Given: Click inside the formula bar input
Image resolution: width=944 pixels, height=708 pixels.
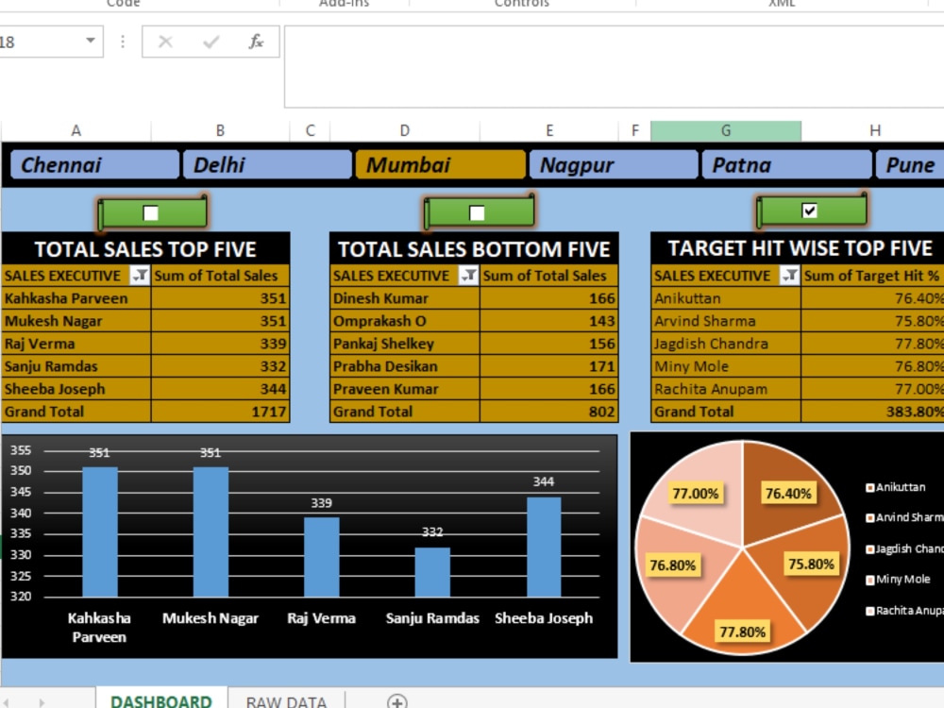Looking at the screenshot, I should [x=615, y=66].
